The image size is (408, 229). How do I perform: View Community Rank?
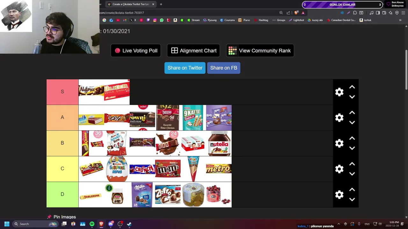point(260,51)
